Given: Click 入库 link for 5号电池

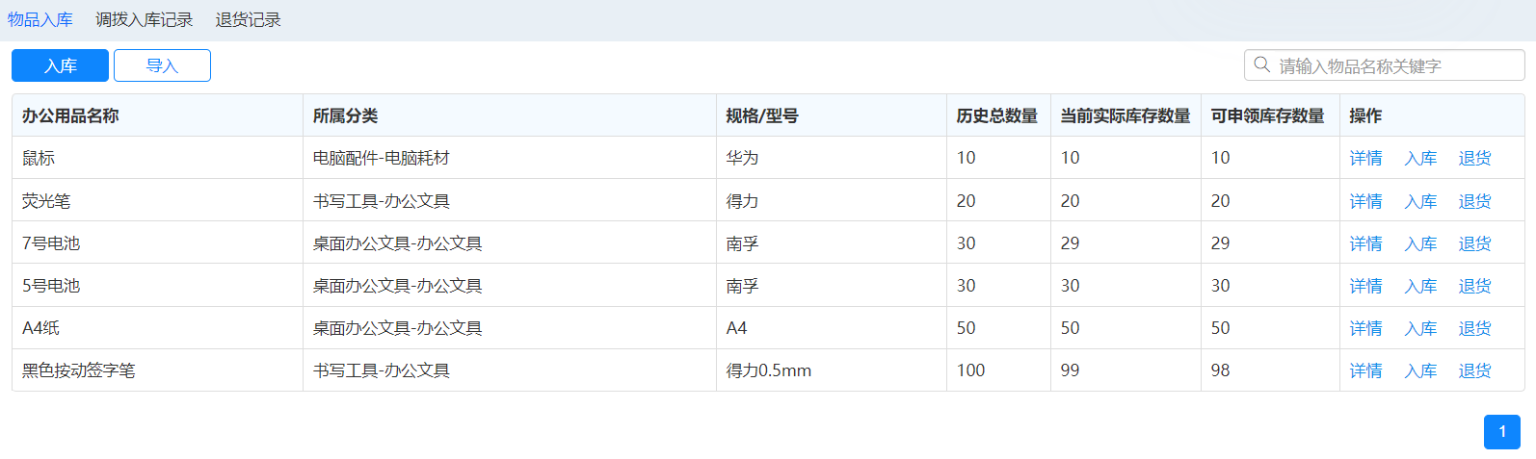Looking at the screenshot, I should coord(1420,286).
